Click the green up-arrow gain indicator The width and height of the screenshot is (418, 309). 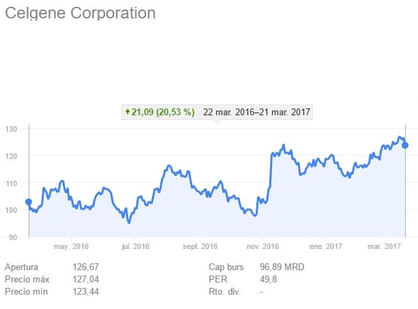[127, 112]
